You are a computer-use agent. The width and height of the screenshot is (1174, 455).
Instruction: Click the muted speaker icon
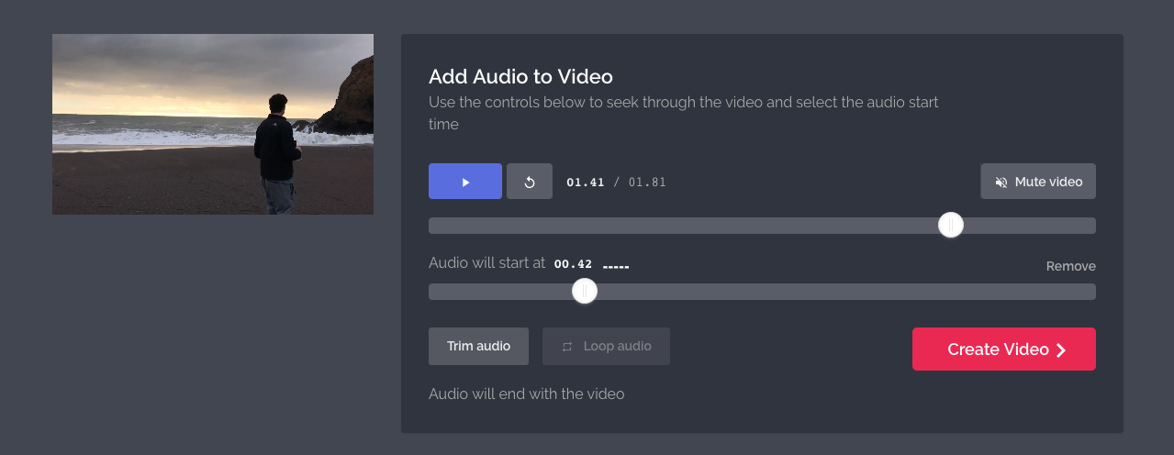point(1001,182)
